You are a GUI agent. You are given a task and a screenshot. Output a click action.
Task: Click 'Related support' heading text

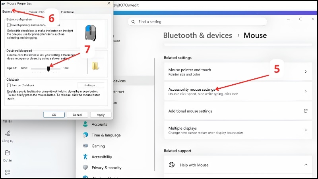click(177, 151)
